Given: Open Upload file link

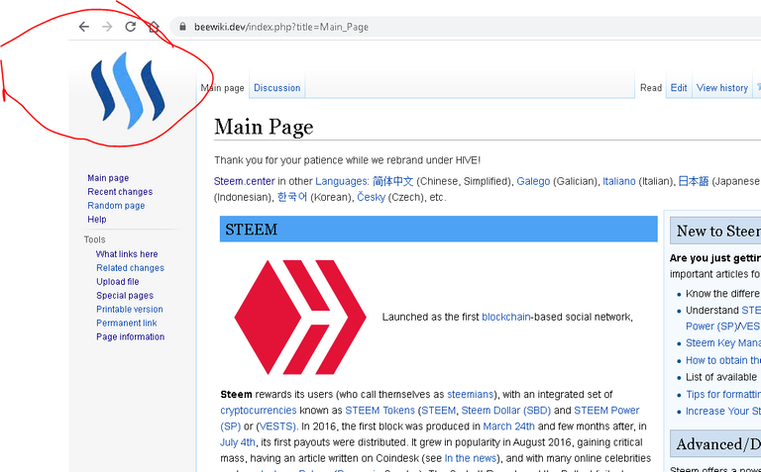Looking at the screenshot, I should click(118, 282).
